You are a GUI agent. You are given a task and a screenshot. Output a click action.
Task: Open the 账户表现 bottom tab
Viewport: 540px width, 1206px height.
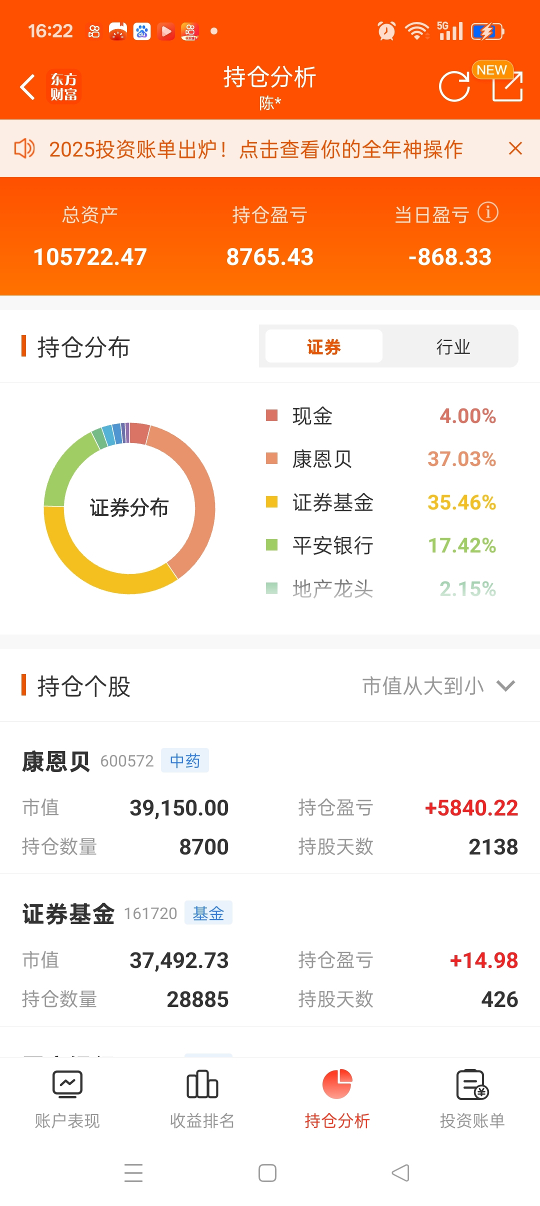click(x=67, y=1099)
